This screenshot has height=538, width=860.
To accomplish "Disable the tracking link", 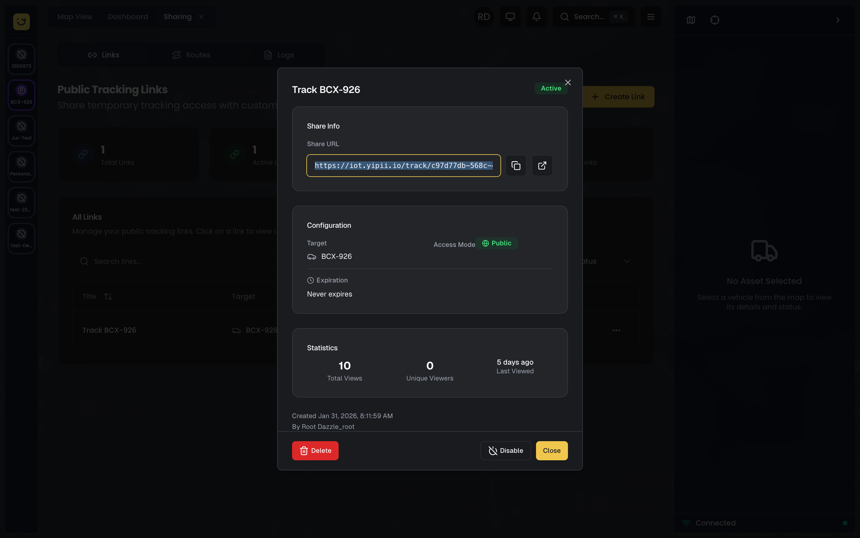I will coord(505,450).
